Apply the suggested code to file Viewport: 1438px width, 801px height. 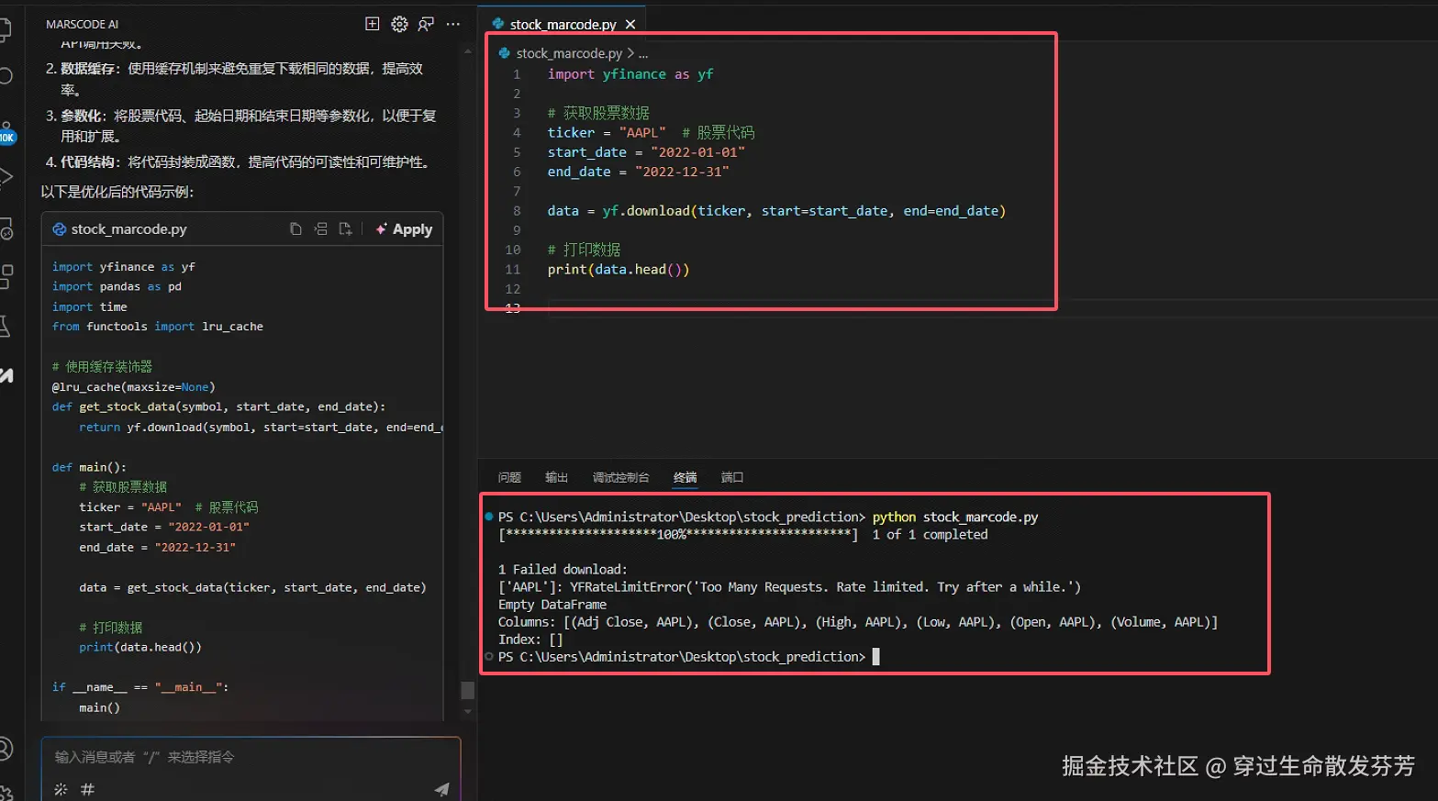pyautogui.click(x=404, y=229)
